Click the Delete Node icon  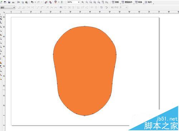(23, 7)
